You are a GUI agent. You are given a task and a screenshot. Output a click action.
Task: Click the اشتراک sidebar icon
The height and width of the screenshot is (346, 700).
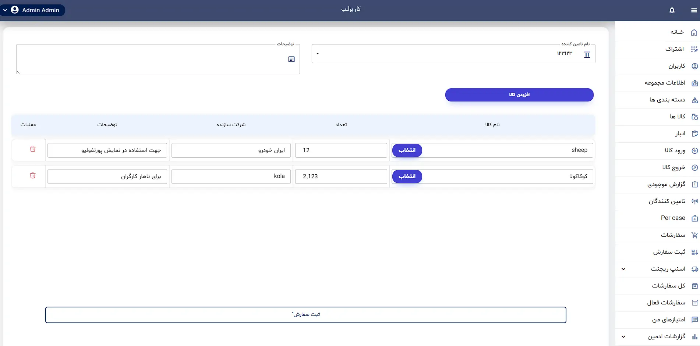[x=694, y=49]
